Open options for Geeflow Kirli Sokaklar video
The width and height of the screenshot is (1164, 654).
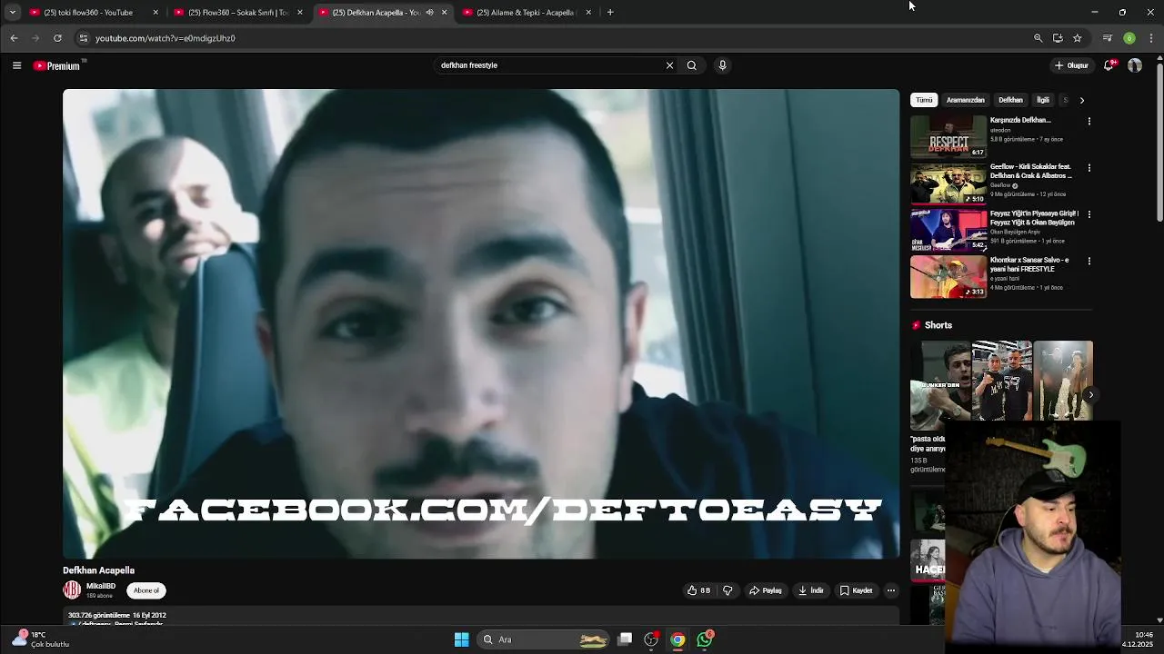click(x=1089, y=168)
